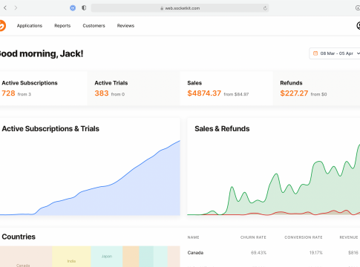Click the blue extension icon in toolbar
Image resolution: width=360 pixels, height=267 pixels.
[x=73, y=8]
